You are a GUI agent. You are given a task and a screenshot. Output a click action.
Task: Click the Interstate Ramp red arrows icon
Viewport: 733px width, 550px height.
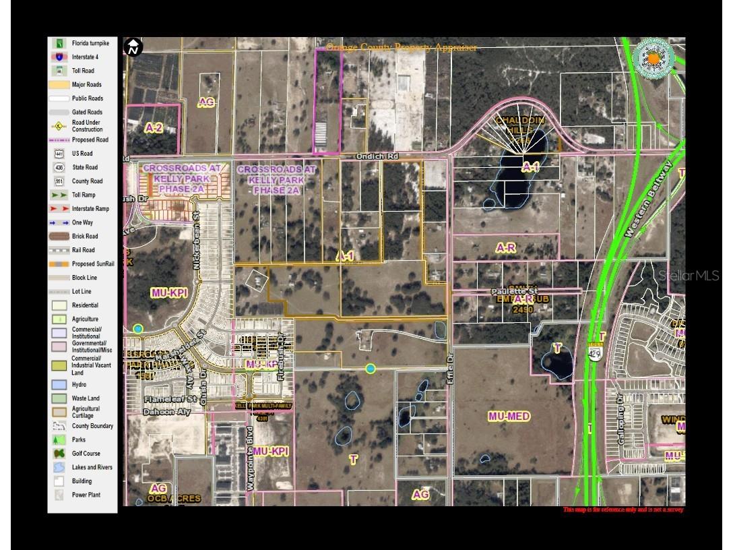pyautogui.click(x=59, y=208)
